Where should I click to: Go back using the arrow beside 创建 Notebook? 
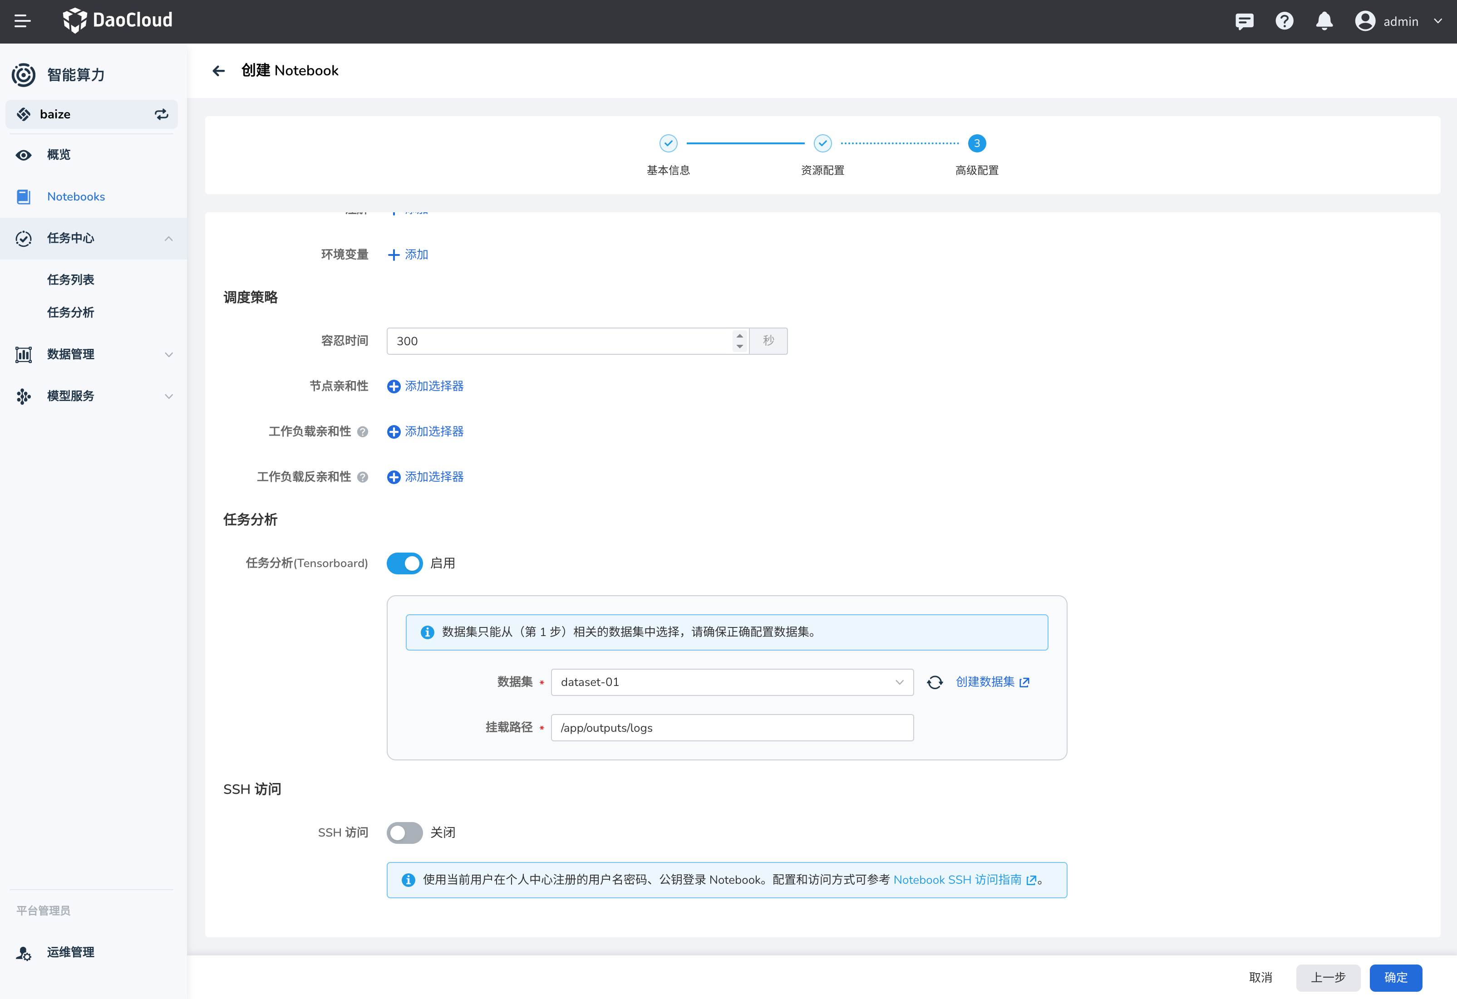(218, 71)
